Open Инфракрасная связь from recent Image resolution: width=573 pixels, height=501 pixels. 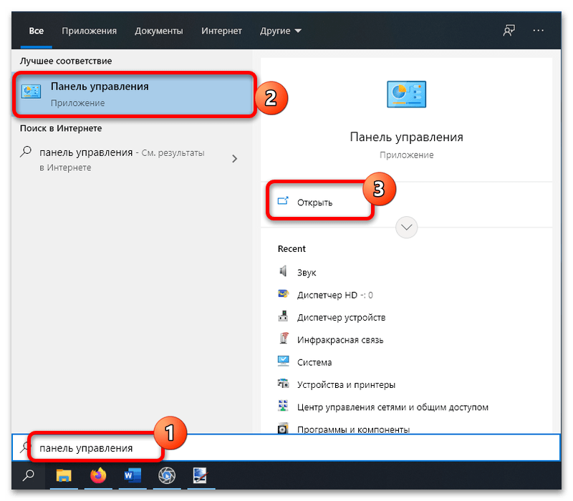click(340, 340)
